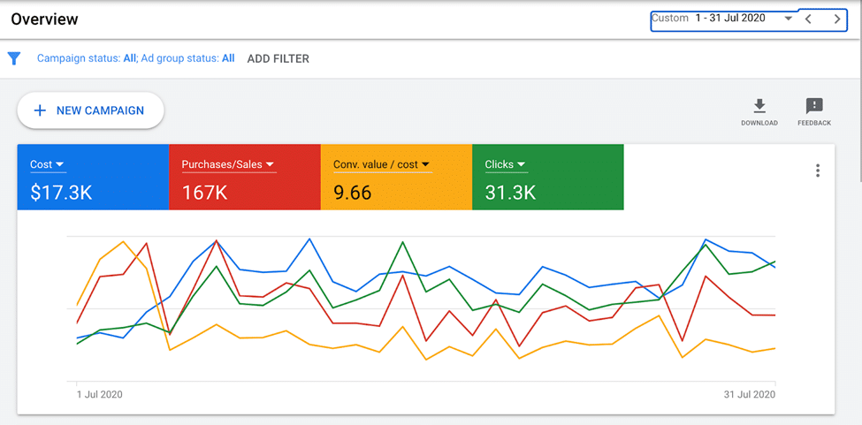Open the three-dot chart options menu
This screenshot has height=425, width=862.
(818, 171)
